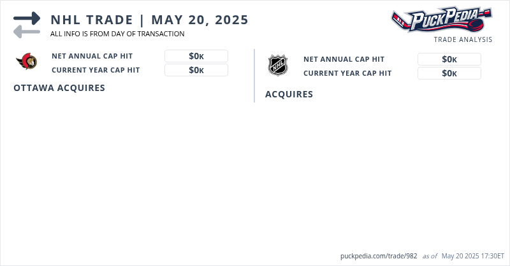Select Ottawa's current year cap hit $0K box
This screenshot has width=510, height=266.
pos(196,70)
